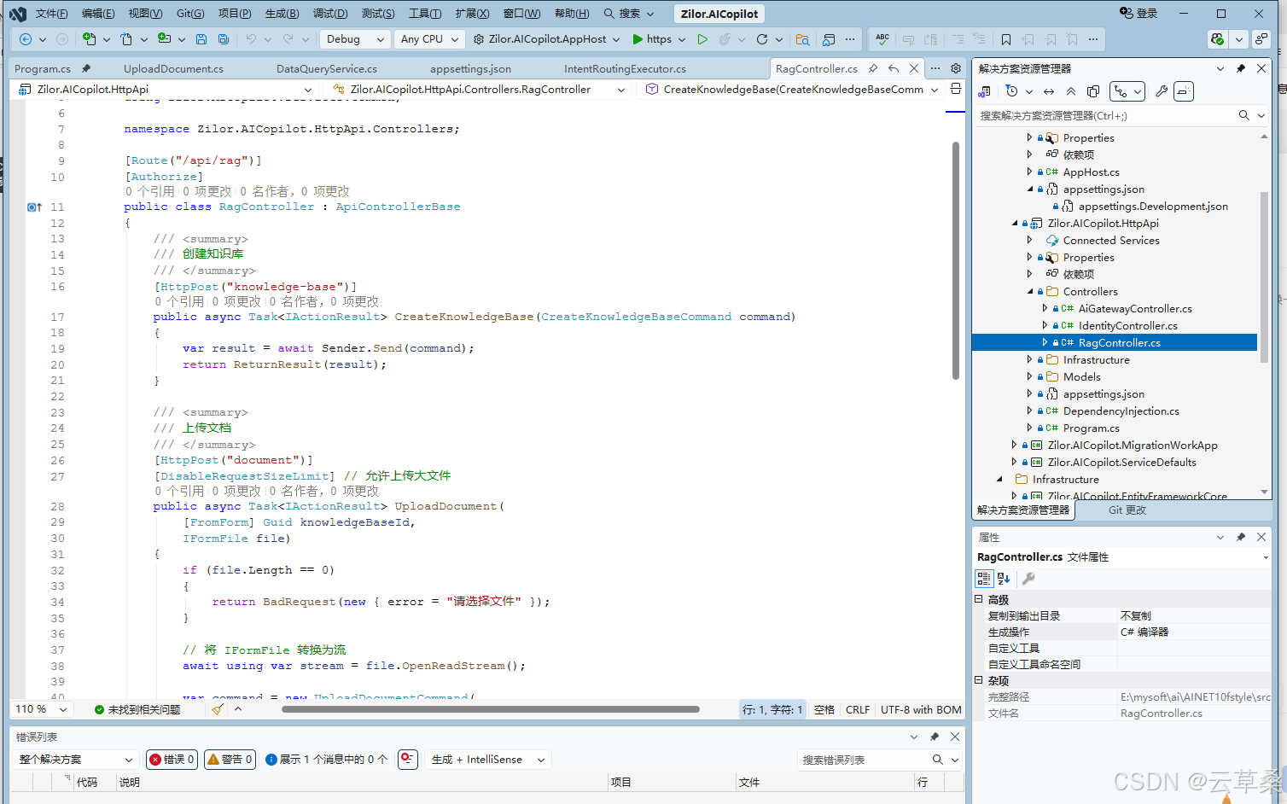The height and width of the screenshot is (804, 1287).
Task: Open Properties wrench icon in Solution Explorer
Action: [1161, 91]
